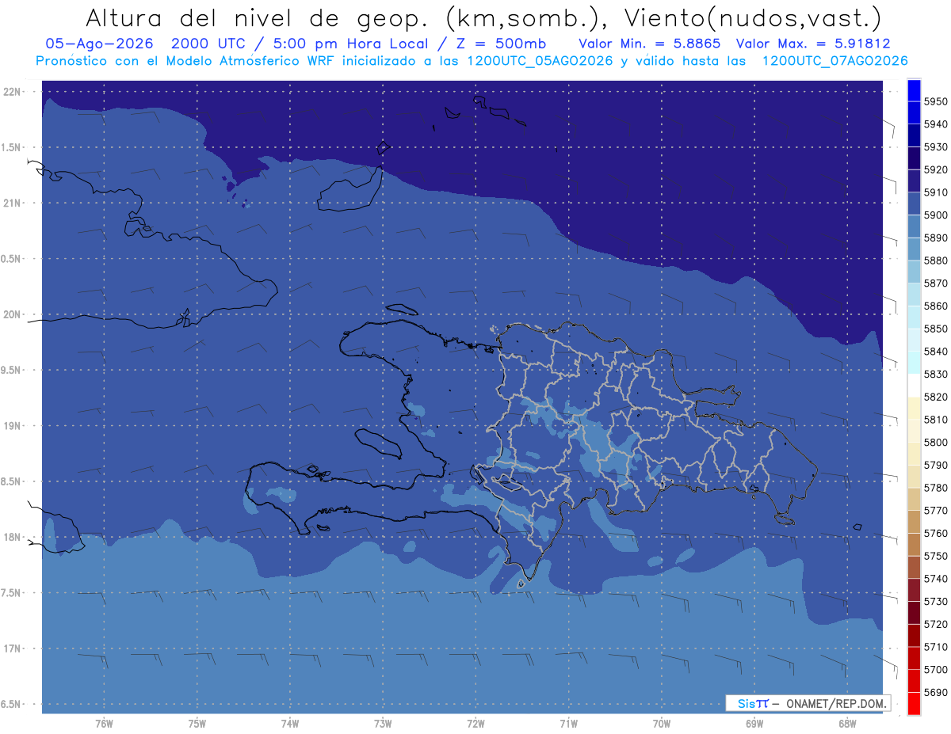The image size is (951, 734).
Task: Click '1200UTC_07AGO2026' valid-until text
Action: (835, 61)
